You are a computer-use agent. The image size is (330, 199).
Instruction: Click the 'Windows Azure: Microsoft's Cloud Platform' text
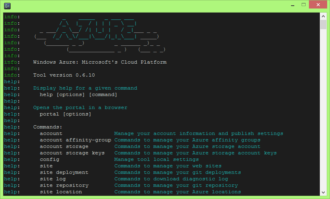[100, 62]
